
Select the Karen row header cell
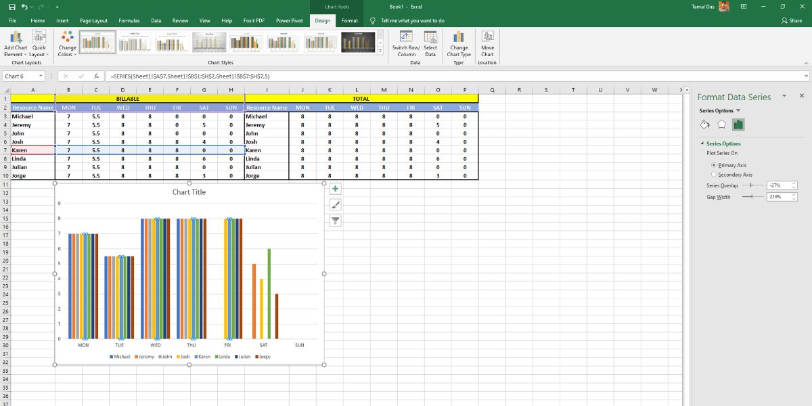pos(32,150)
